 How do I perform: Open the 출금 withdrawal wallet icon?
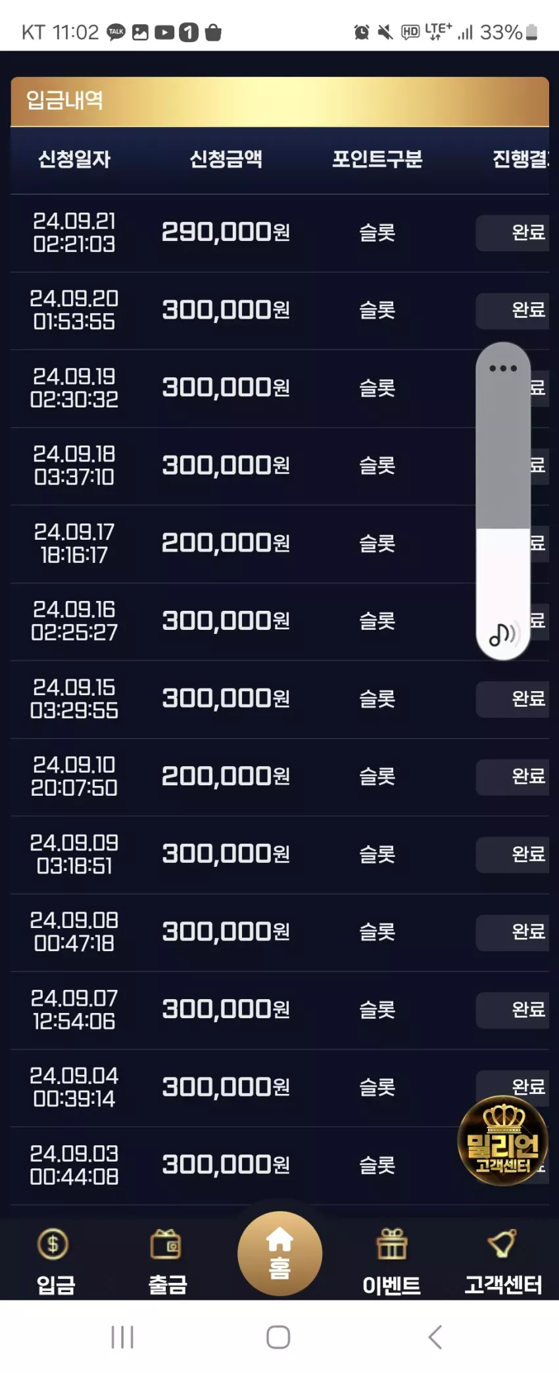(166, 1244)
